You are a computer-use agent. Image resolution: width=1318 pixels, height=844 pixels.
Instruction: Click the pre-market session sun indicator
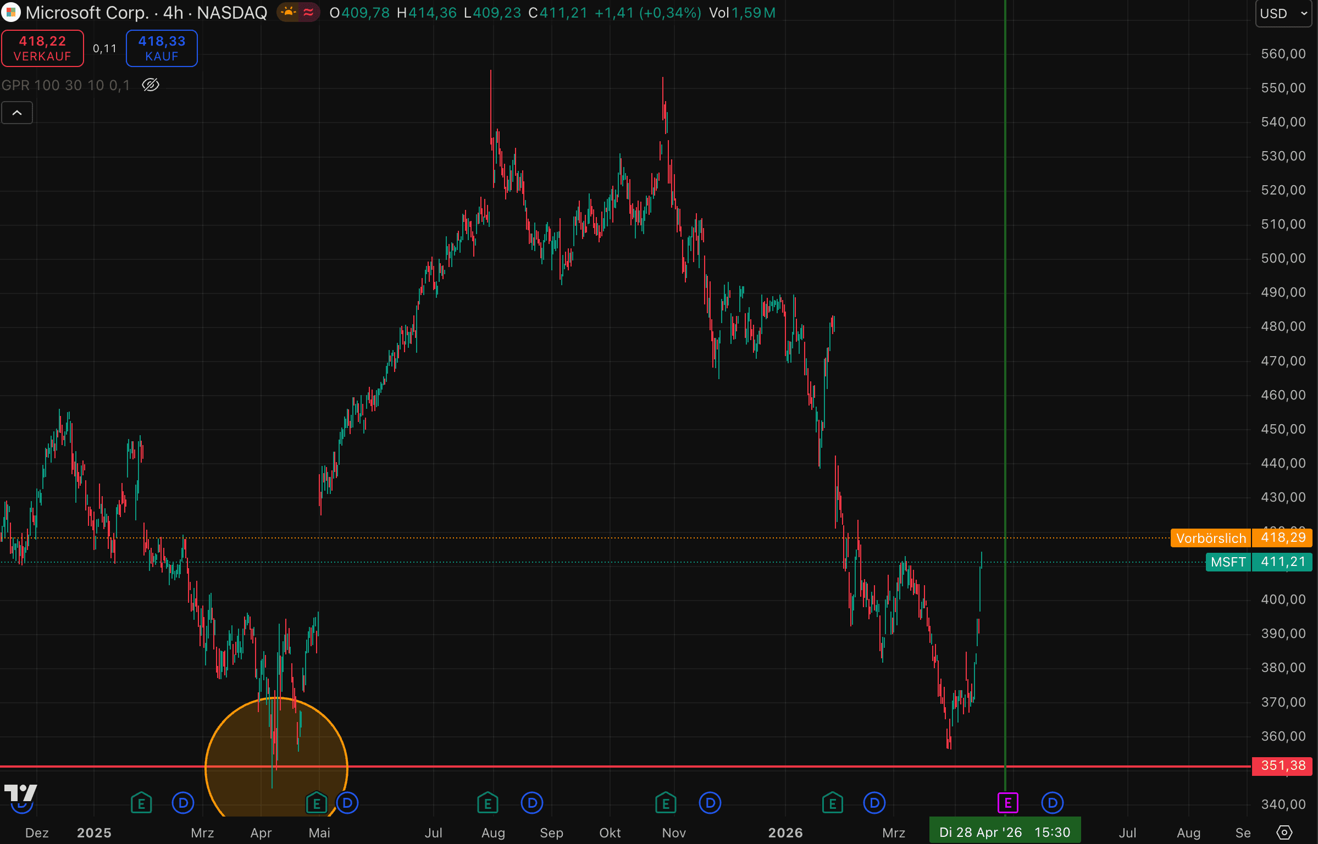point(289,12)
